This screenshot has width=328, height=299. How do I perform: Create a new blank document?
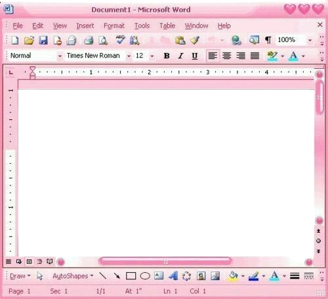pos(15,40)
